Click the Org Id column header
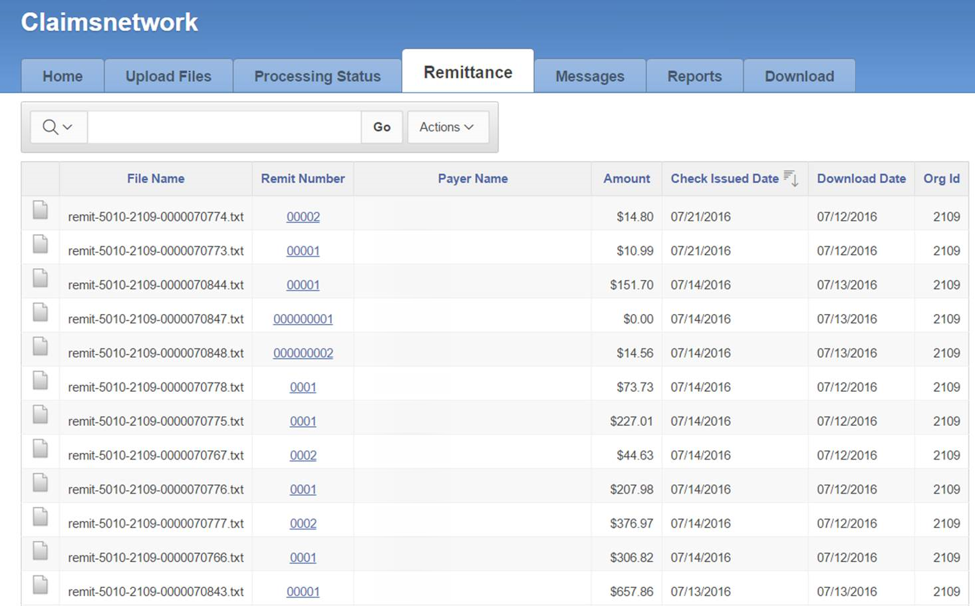This screenshot has width=975, height=606. pyautogui.click(x=941, y=178)
